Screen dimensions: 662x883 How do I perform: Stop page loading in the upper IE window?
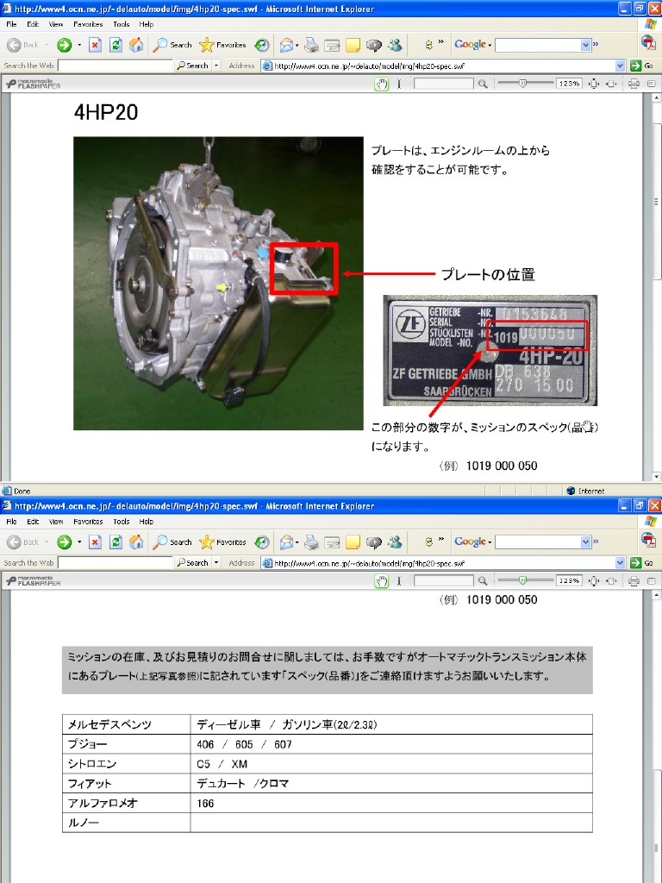[x=95, y=45]
